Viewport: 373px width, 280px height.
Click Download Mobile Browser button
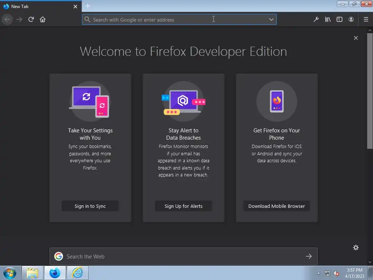(277, 206)
